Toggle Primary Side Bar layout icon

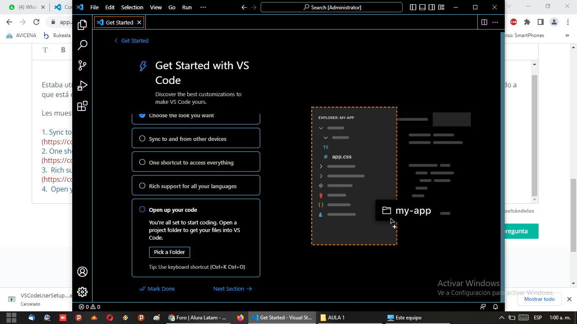coord(413,7)
